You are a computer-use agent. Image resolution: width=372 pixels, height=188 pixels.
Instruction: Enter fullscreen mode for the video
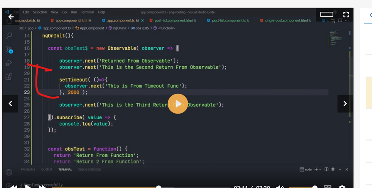[x=345, y=16]
